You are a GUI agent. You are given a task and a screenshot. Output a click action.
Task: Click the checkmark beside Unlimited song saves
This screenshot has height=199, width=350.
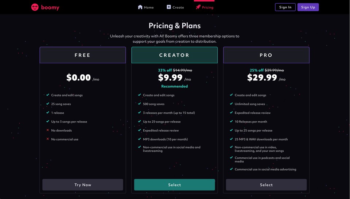[x=231, y=104]
